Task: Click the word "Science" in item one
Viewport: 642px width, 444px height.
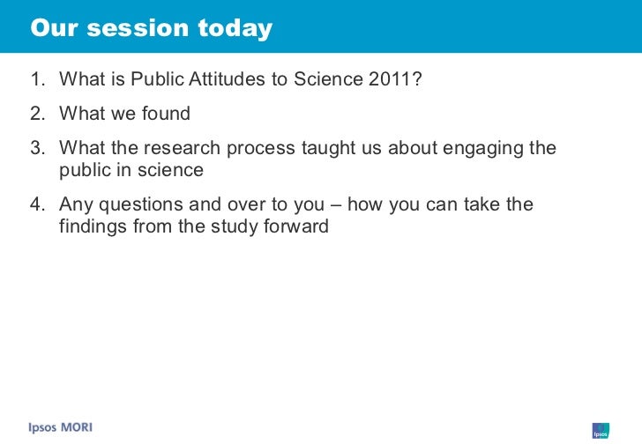Action: 328,79
